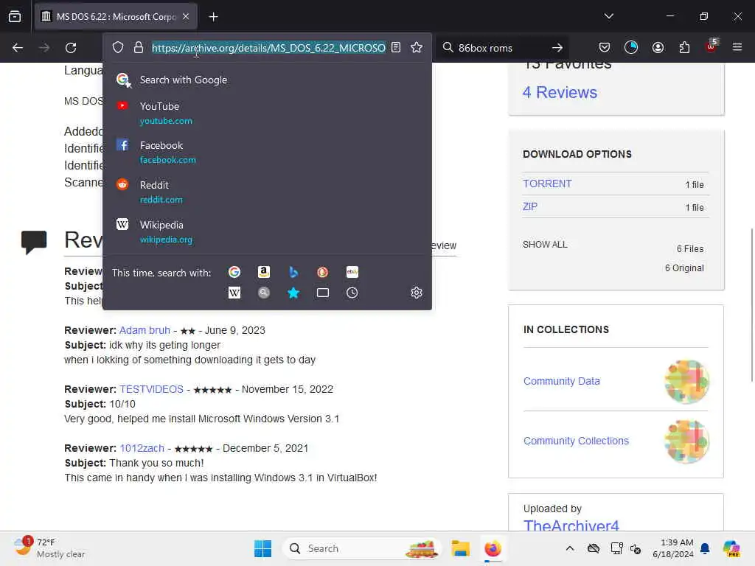Screen dimensions: 755x566
Task: Search this time with Amazon
Action: pos(264,272)
